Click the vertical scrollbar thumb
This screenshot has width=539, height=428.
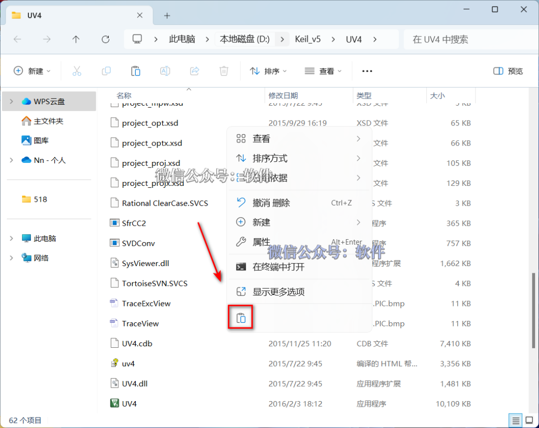[x=533, y=310]
